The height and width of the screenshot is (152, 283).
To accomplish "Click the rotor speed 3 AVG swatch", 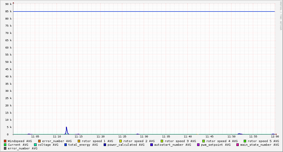I will (x=162, y=141).
